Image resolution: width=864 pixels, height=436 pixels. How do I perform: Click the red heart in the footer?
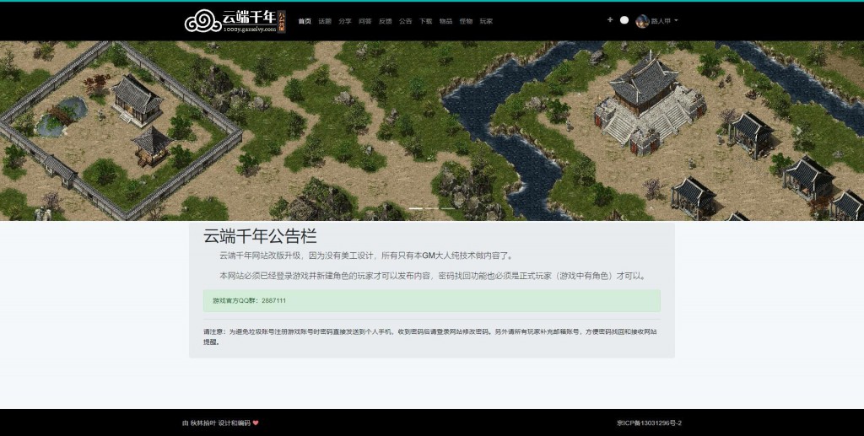[256, 423]
